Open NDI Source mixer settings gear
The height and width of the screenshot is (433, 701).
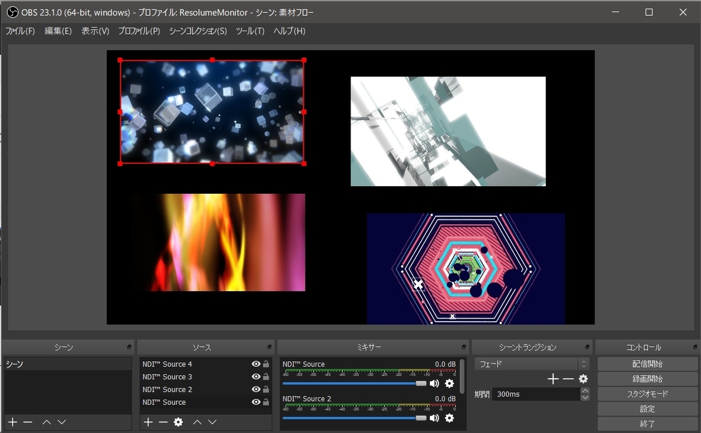pyautogui.click(x=449, y=383)
